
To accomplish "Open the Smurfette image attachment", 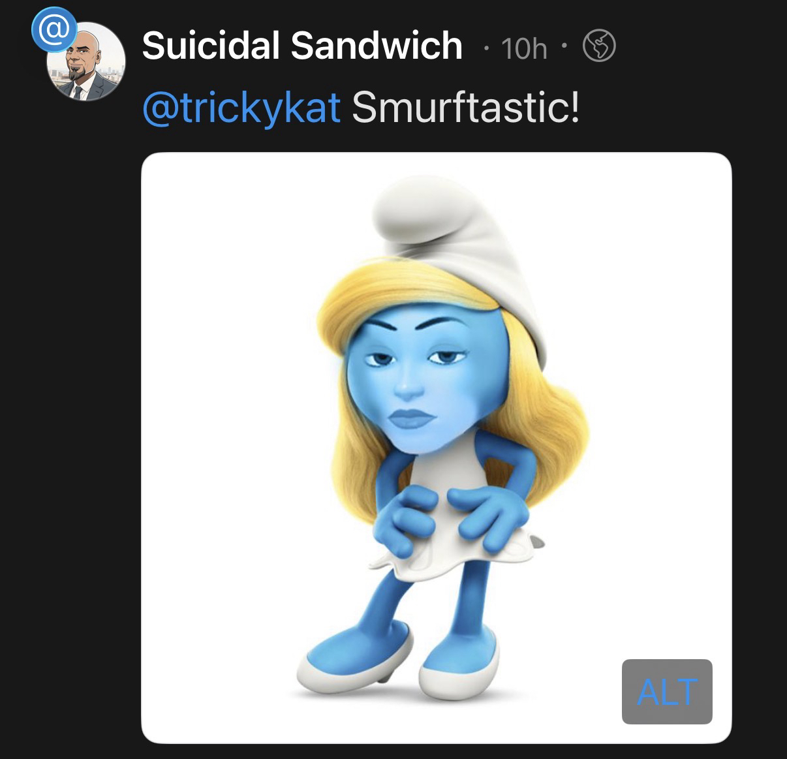I will tap(436, 447).
